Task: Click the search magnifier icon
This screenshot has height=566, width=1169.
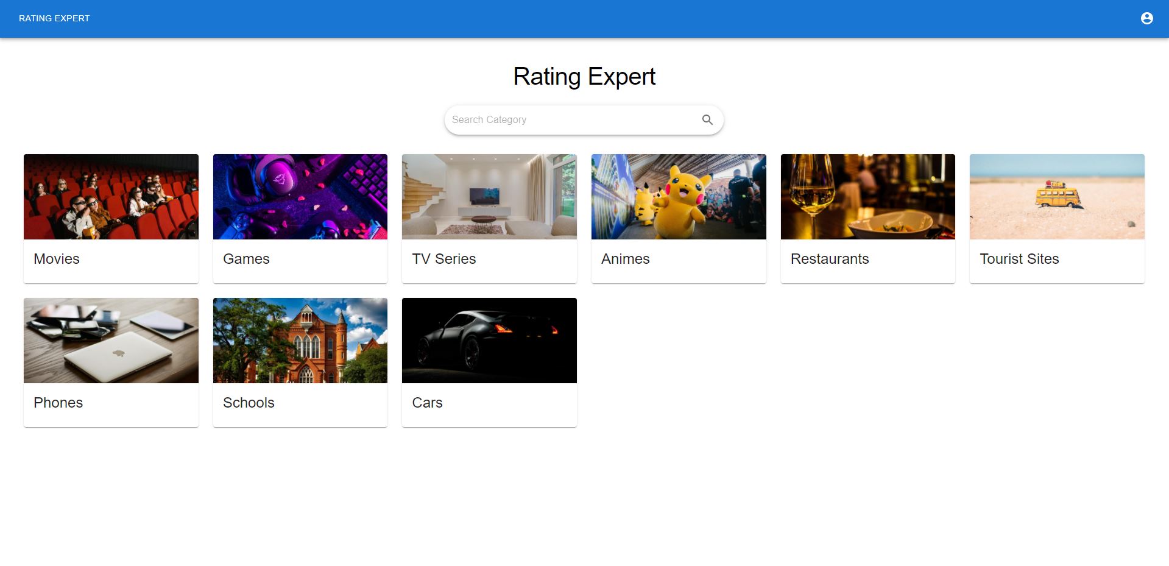Action: click(x=707, y=120)
